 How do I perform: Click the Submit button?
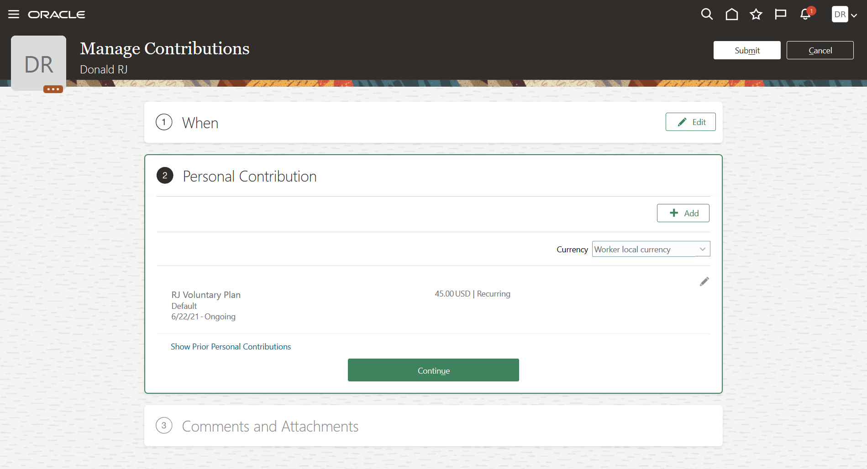747,50
